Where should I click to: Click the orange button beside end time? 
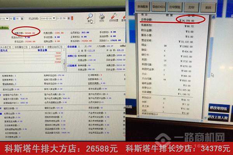[x=72, y=18]
